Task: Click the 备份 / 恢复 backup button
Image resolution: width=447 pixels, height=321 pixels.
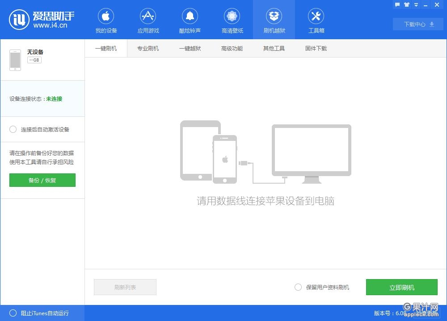Action: 42,180
